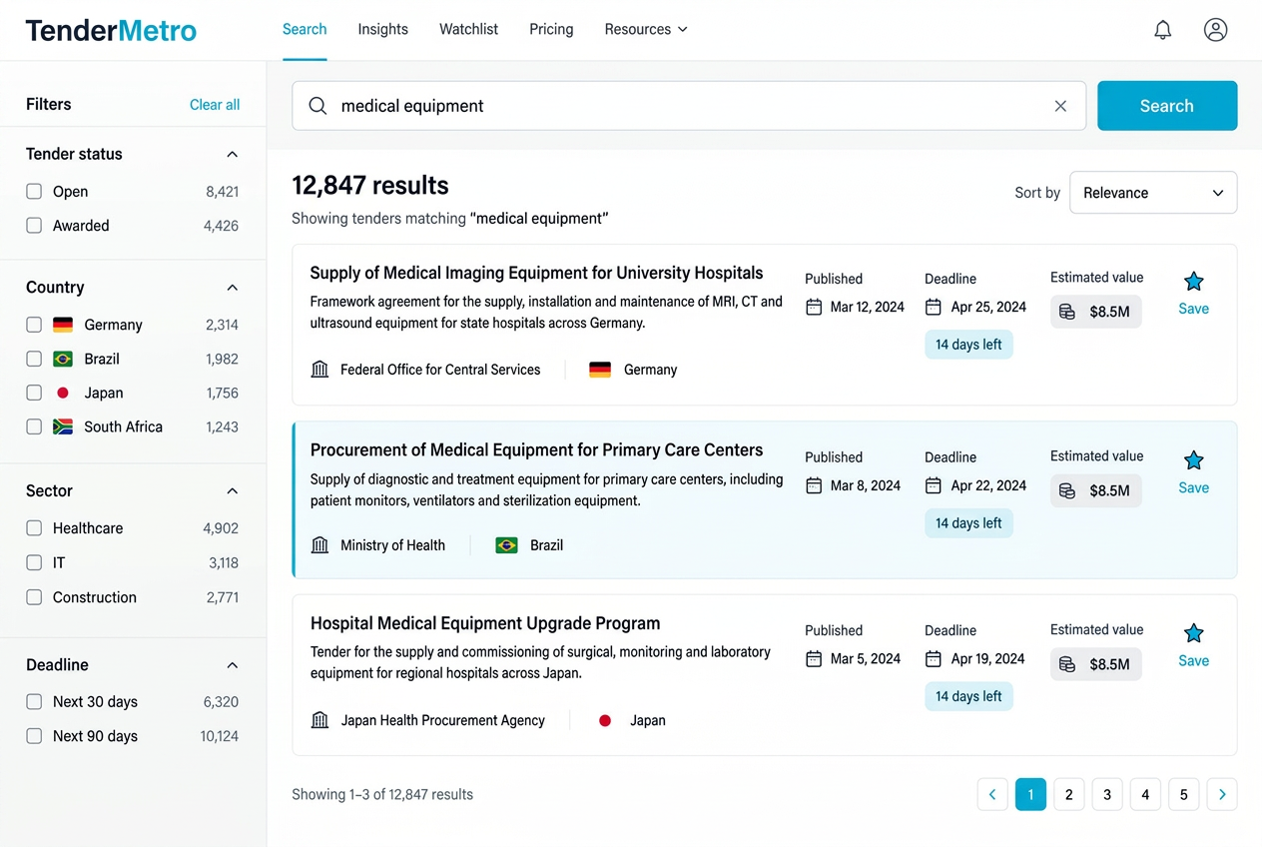Save the Primary Care Centers tender
This screenshot has width=1262, height=847.
click(x=1193, y=487)
